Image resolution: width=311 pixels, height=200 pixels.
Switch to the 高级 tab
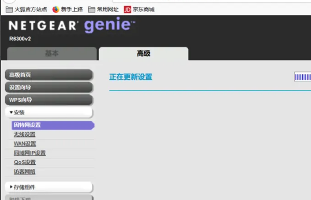coord(144,53)
